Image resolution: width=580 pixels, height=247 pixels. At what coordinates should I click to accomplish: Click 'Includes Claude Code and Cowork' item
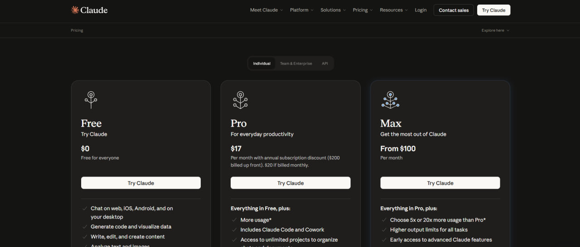(x=282, y=230)
